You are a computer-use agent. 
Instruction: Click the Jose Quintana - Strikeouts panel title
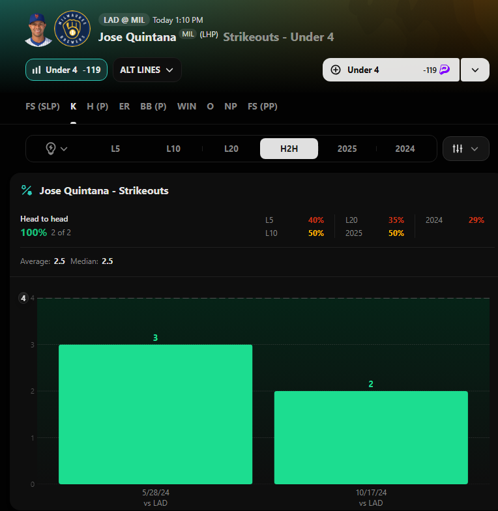pyautogui.click(x=104, y=190)
